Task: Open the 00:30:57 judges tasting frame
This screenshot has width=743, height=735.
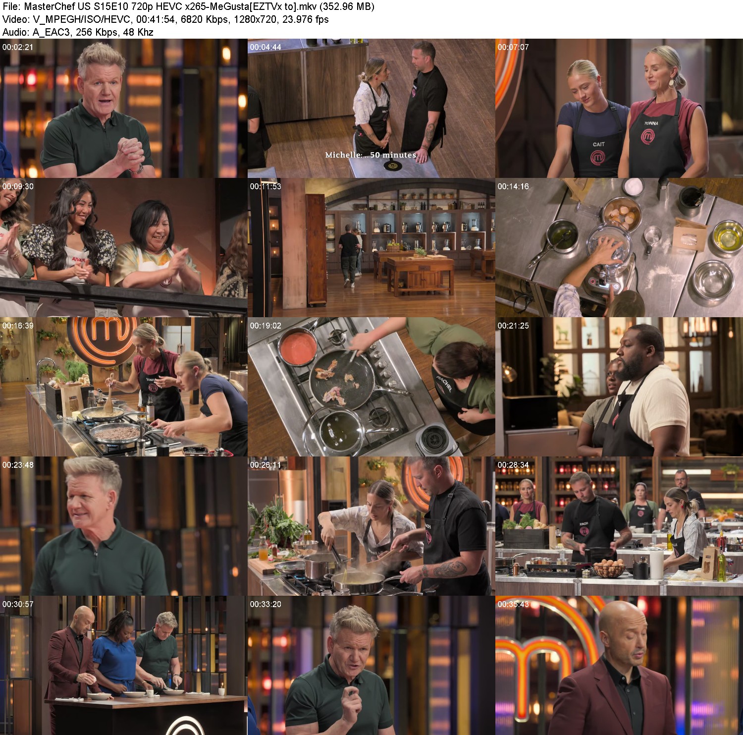Action: click(123, 666)
